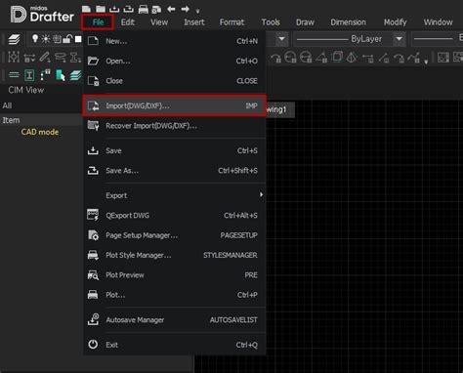The image size is (463, 373).
Task: Open Plot Style Manager... entry
Action: (x=175, y=255)
